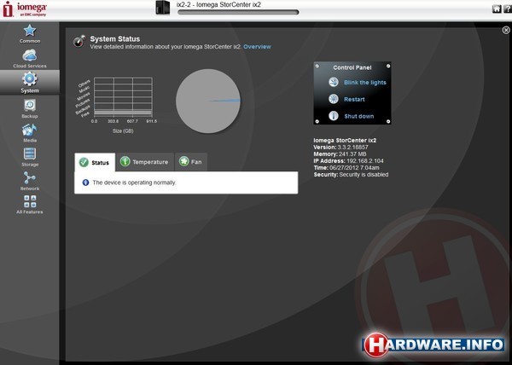Viewport: 512px width, 365px height.
Task: Click the IP Address 192.168.2.104 text
Action: point(348,161)
